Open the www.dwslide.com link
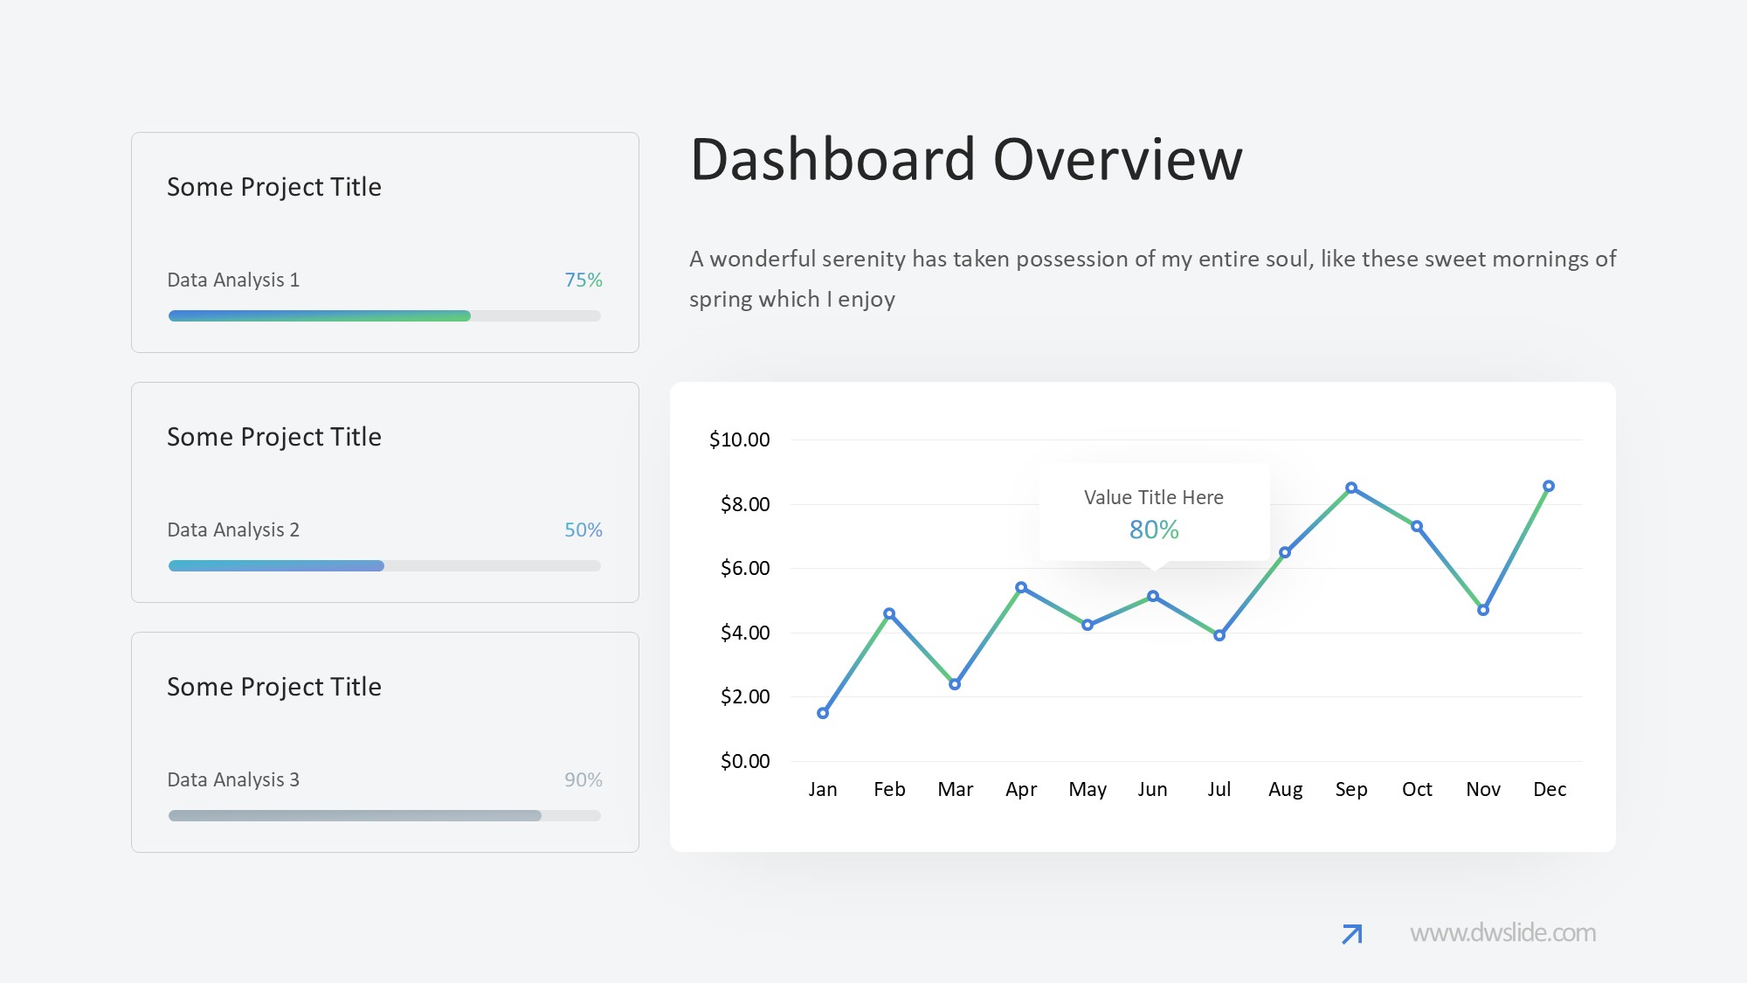1747x983 pixels. tap(1502, 933)
